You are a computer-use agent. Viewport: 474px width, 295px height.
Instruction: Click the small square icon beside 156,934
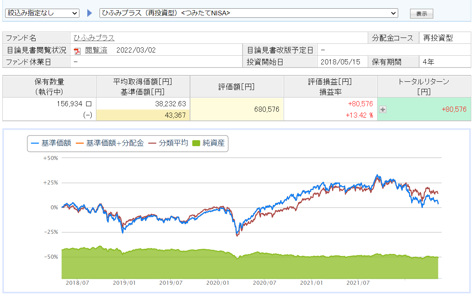coord(88,104)
